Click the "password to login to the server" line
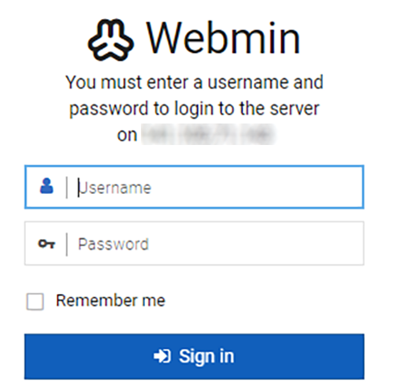Image resolution: width=394 pixels, height=392 pixels. click(x=195, y=109)
